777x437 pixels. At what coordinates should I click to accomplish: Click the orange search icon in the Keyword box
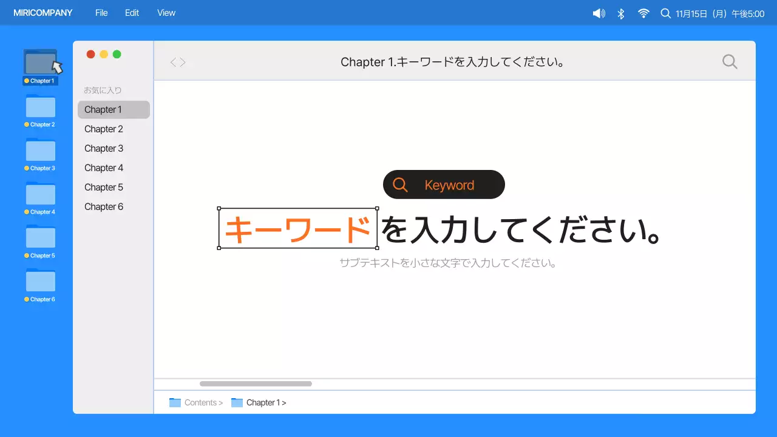coord(399,184)
